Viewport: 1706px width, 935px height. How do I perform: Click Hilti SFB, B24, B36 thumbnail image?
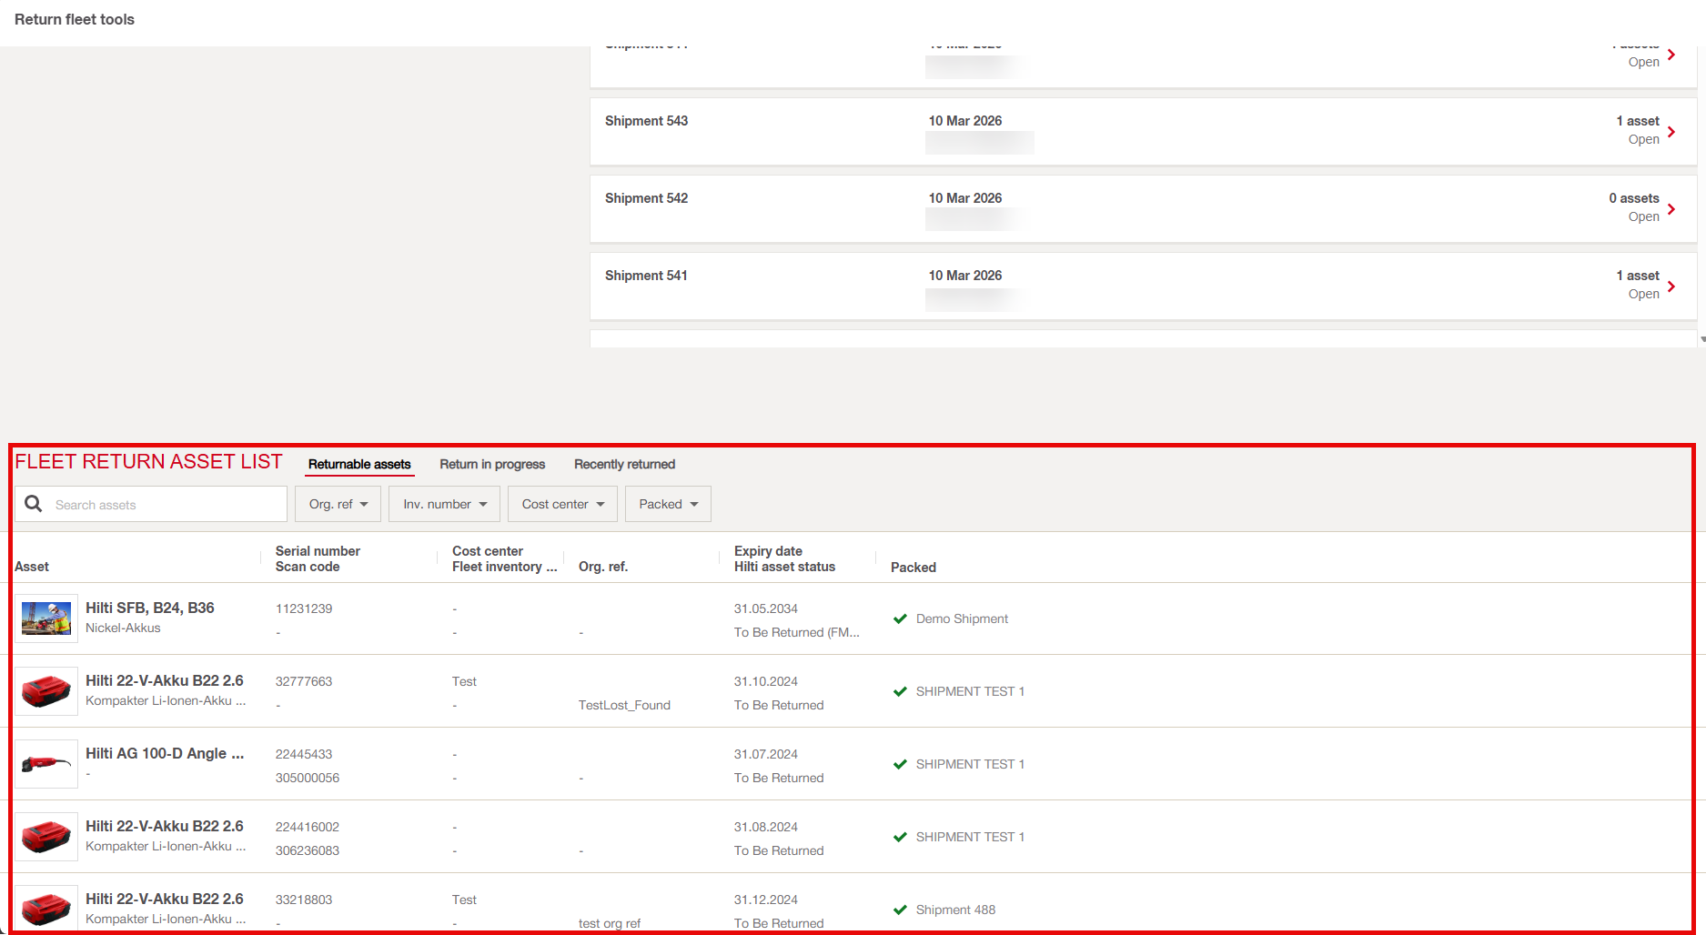pos(46,618)
